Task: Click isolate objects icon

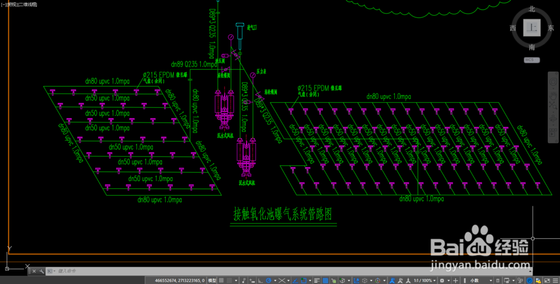Action: pos(520,281)
